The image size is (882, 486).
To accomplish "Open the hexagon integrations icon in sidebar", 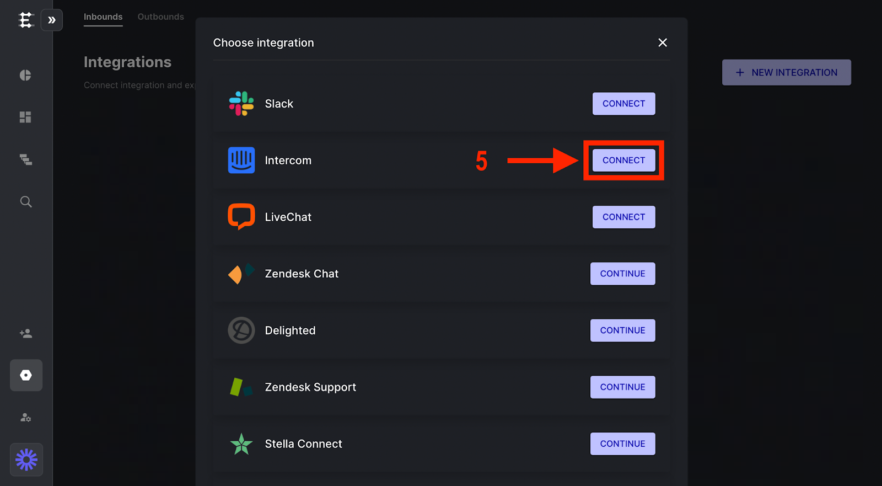I will (x=26, y=375).
